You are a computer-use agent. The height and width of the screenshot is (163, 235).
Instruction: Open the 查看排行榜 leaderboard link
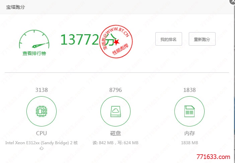tap(34, 53)
